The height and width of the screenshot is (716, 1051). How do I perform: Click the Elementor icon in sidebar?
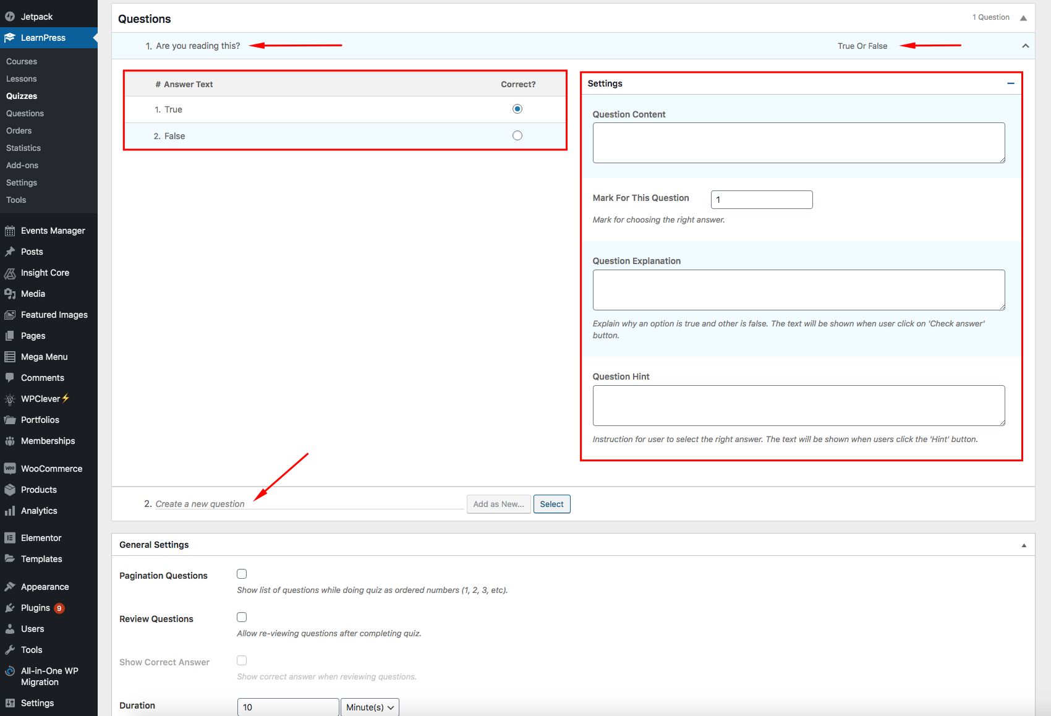[10, 538]
